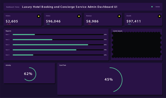Click the yellow dot icon on Growth card
The width and height of the screenshot is (166, 98).
159,16
